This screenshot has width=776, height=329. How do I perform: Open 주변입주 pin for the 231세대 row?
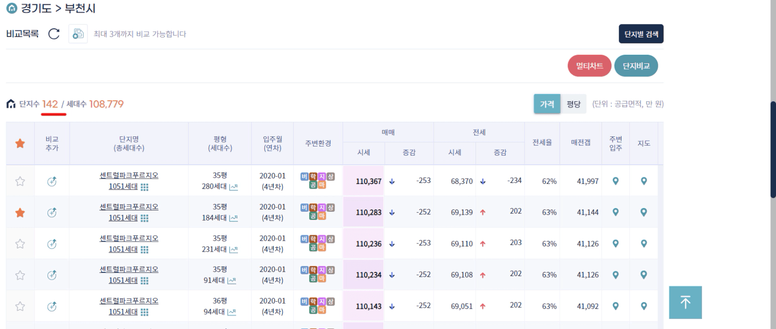(615, 244)
